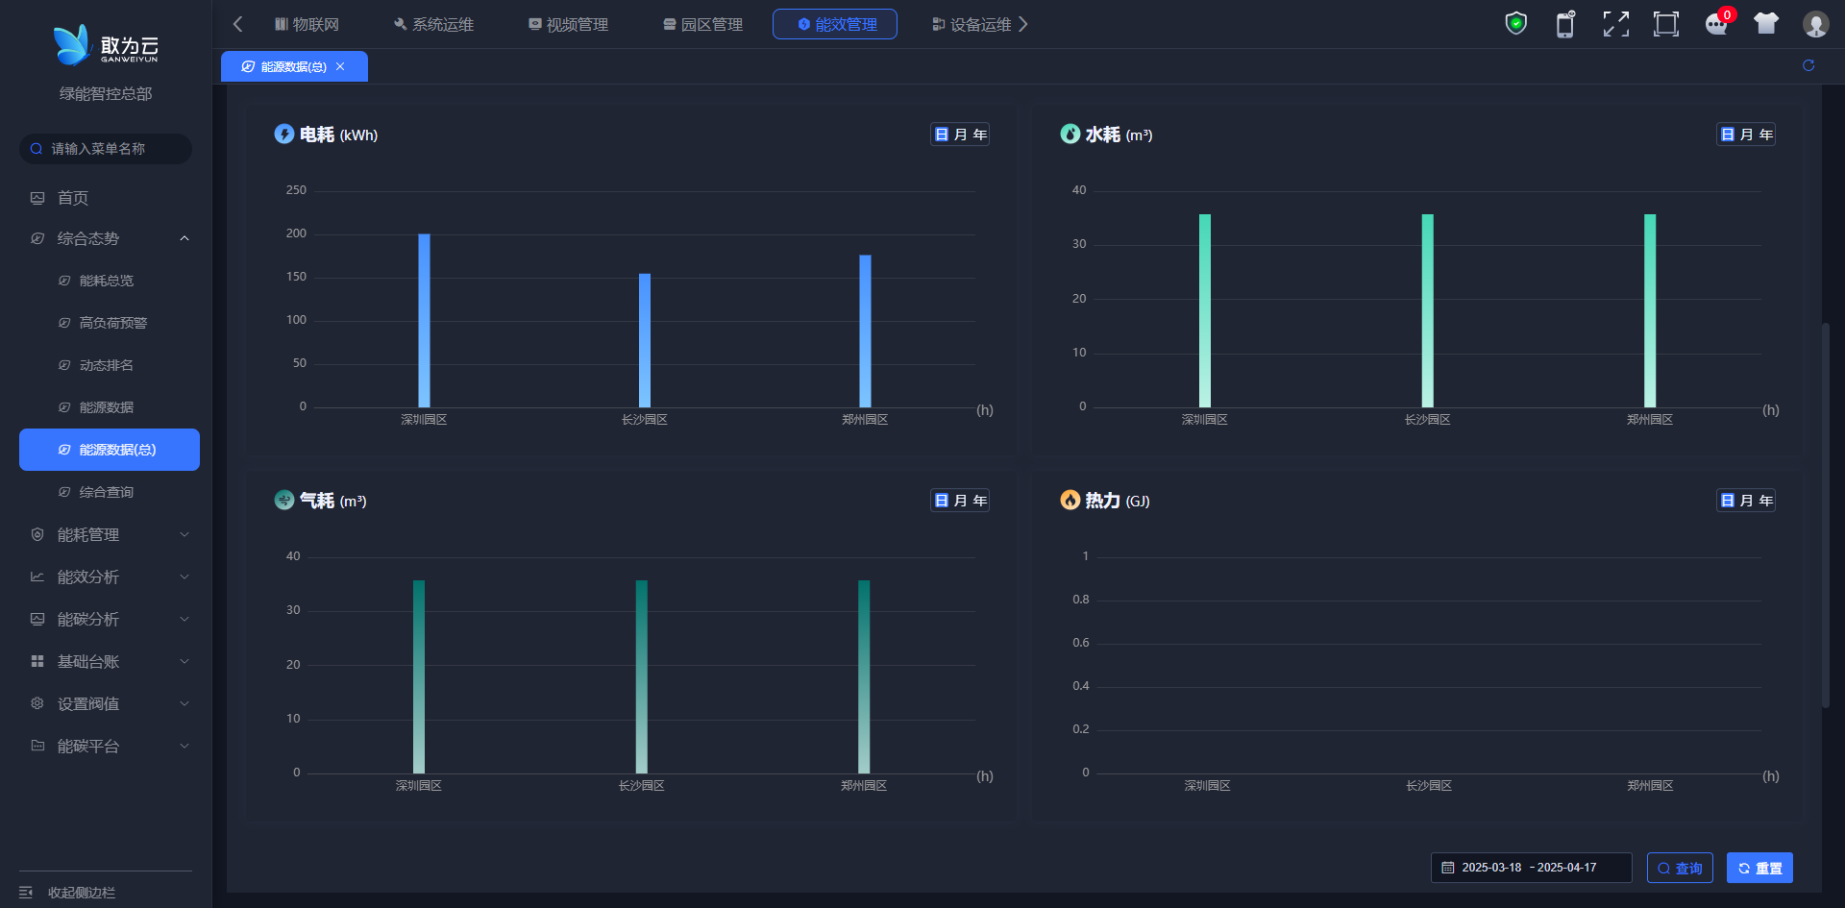Viewport: 1845px width, 908px height.
Task: Click the 热力 flame icon
Action: click(x=1070, y=501)
